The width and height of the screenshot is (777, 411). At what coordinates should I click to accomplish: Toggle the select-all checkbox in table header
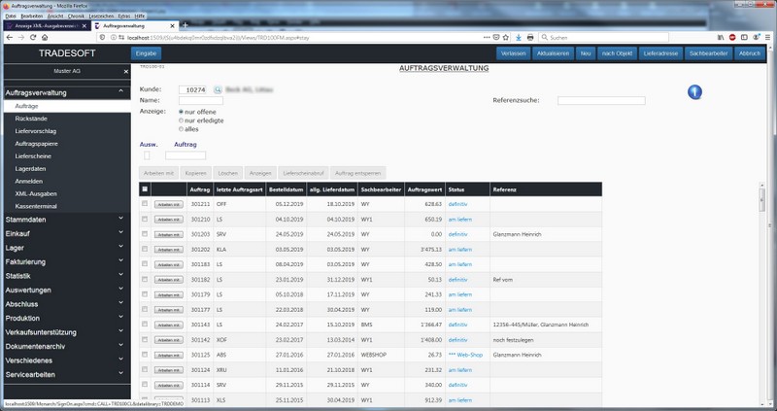point(146,188)
